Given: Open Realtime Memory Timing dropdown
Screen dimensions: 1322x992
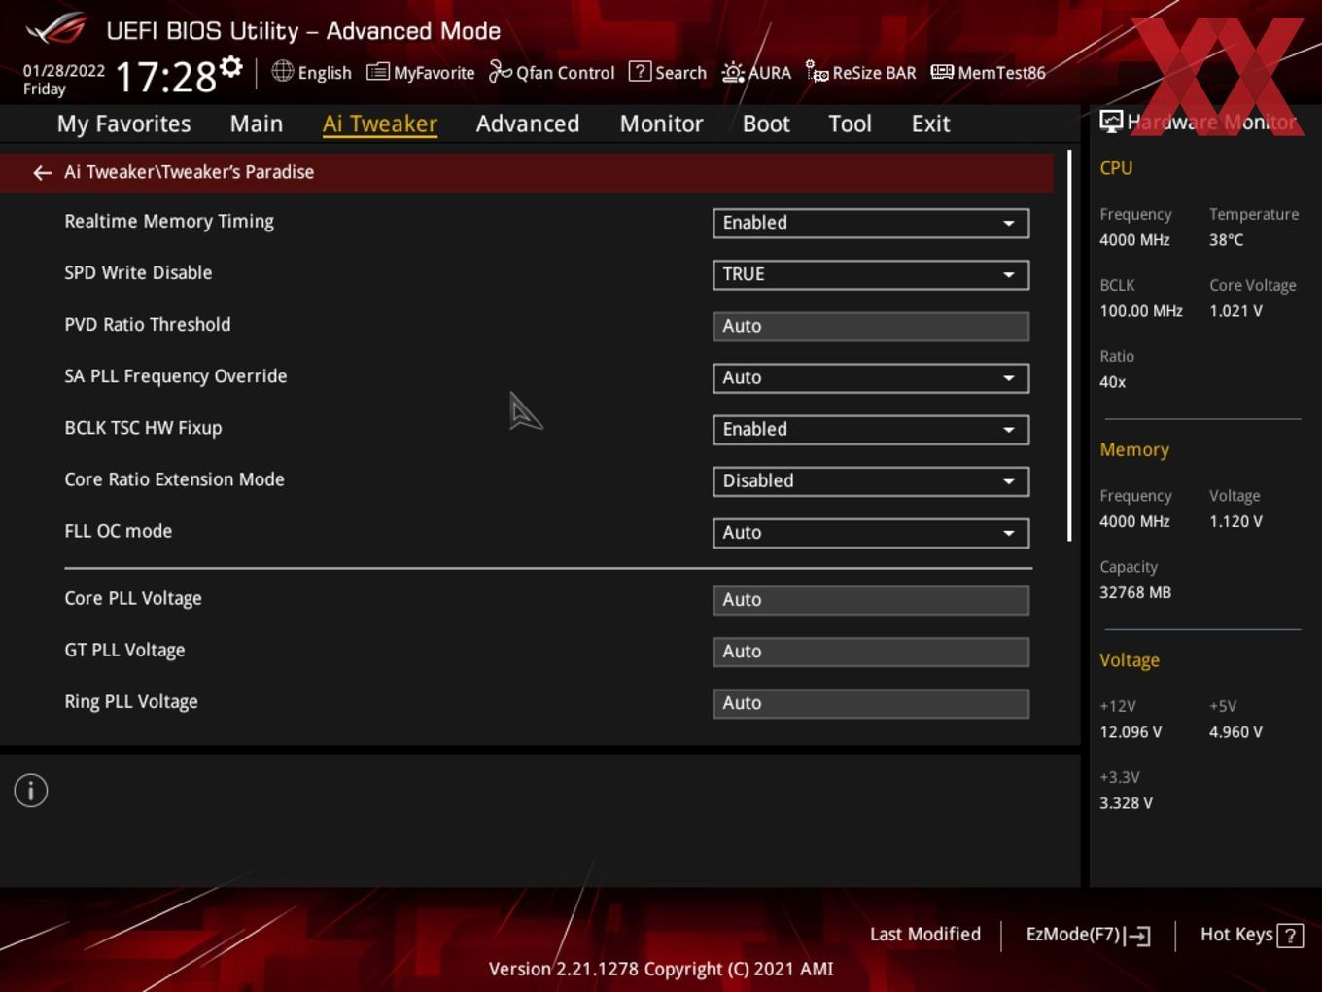Looking at the screenshot, I should pyautogui.click(x=871, y=223).
